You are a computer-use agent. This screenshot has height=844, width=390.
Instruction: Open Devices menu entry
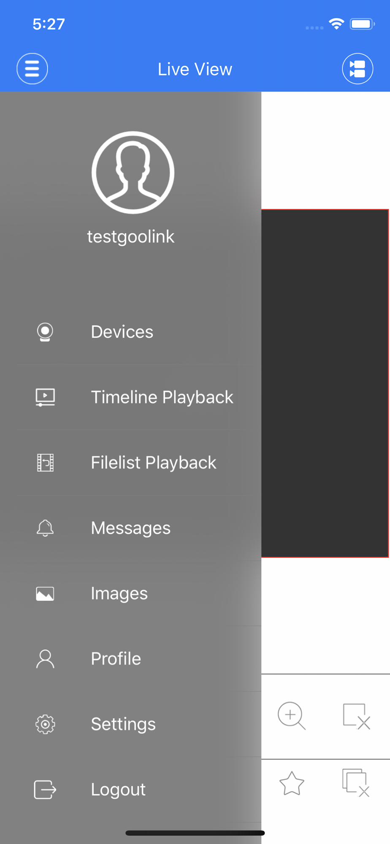(122, 332)
